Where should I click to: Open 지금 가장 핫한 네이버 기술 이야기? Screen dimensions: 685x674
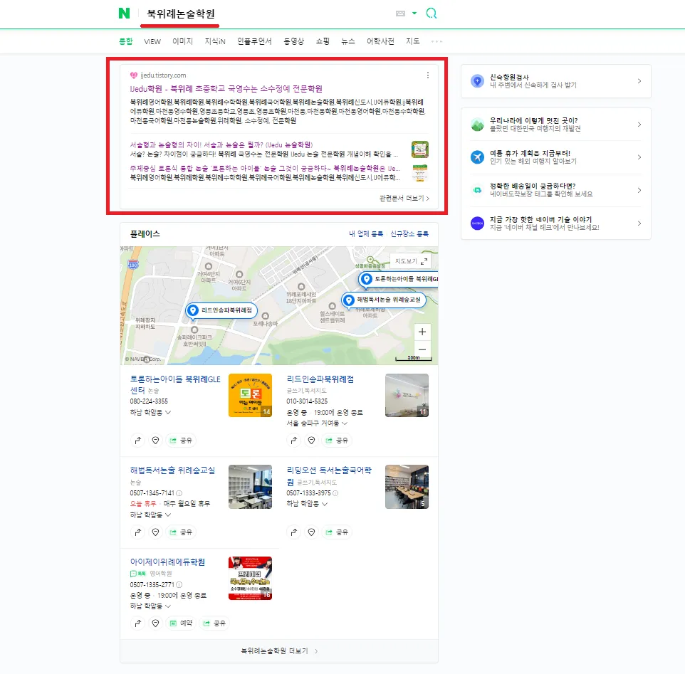point(555,223)
